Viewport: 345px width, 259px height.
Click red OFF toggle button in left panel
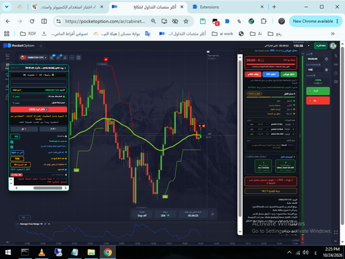point(39,109)
